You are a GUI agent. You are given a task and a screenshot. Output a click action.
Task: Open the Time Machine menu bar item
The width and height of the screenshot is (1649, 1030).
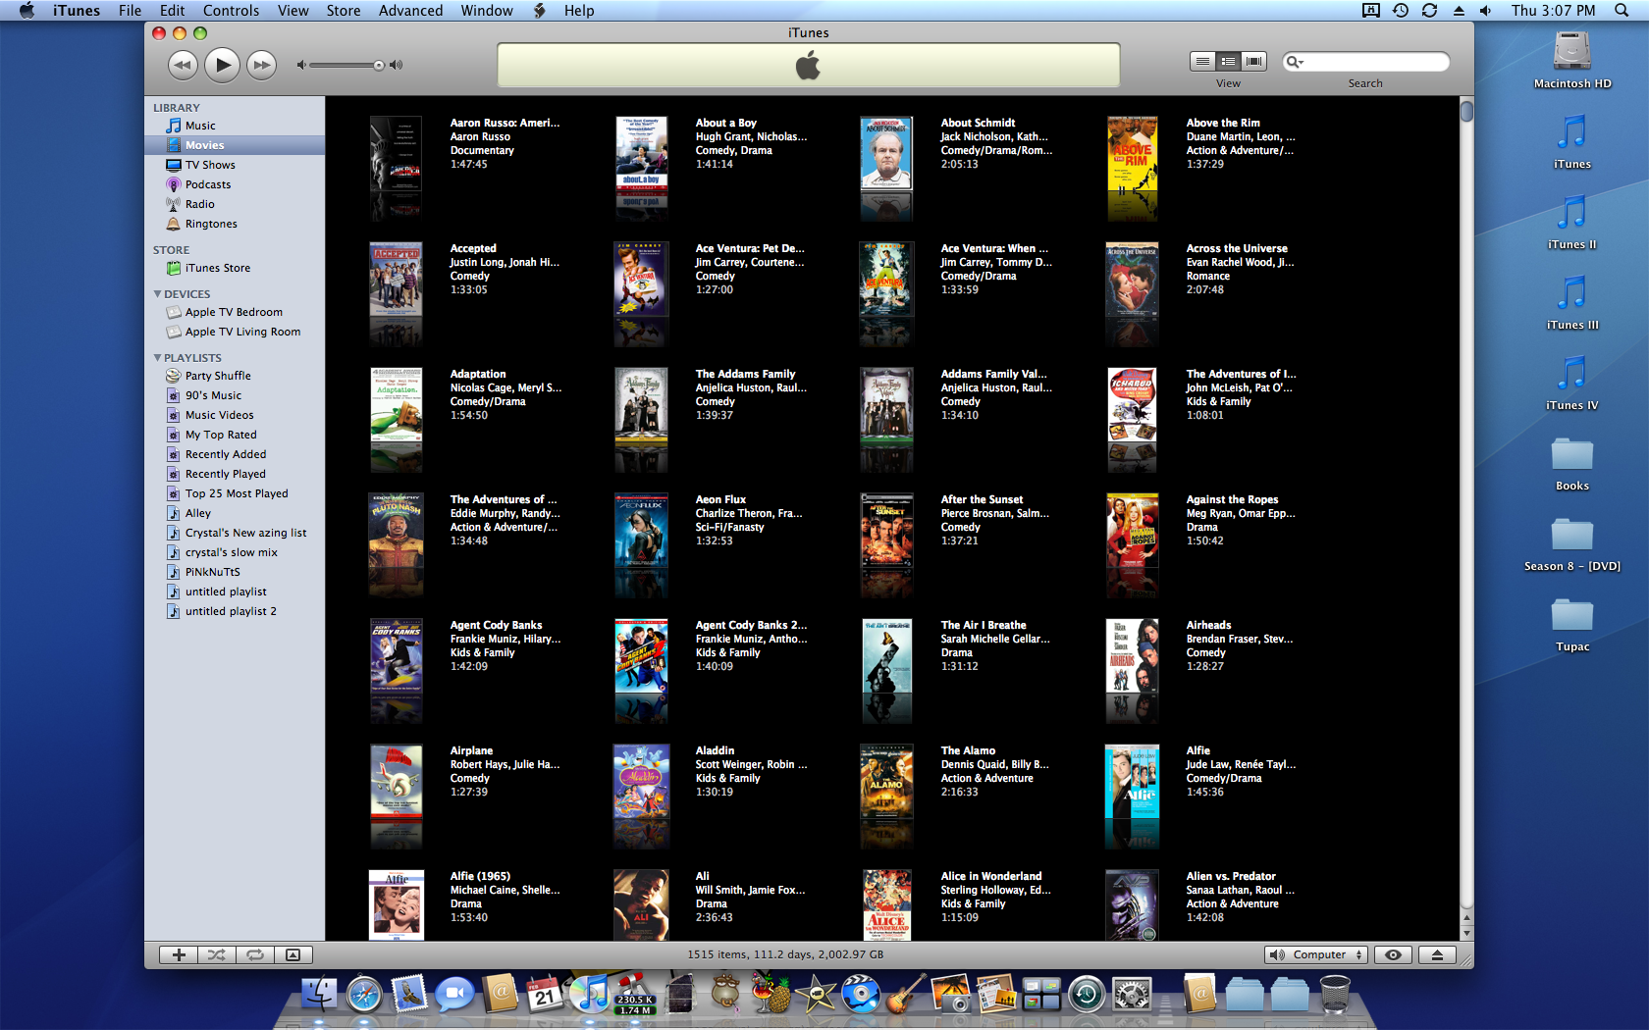(x=1401, y=11)
